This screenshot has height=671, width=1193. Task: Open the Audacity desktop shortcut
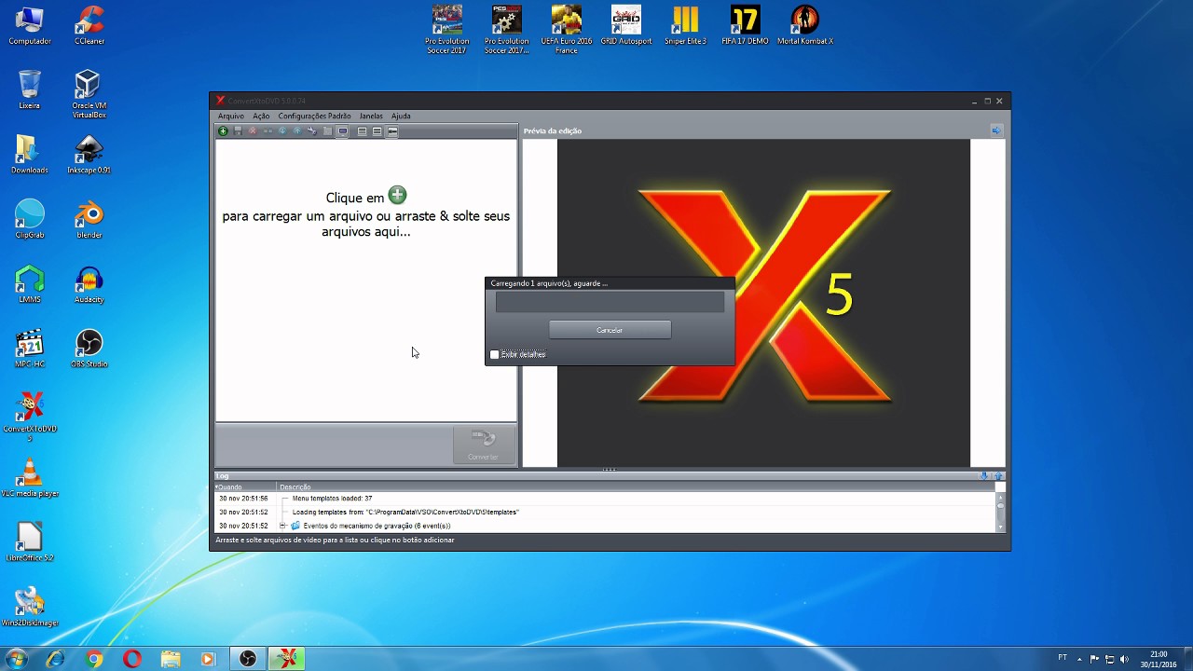(x=89, y=284)
